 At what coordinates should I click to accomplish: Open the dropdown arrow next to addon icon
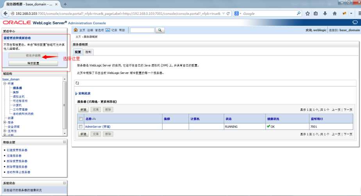tap(351, 14)
